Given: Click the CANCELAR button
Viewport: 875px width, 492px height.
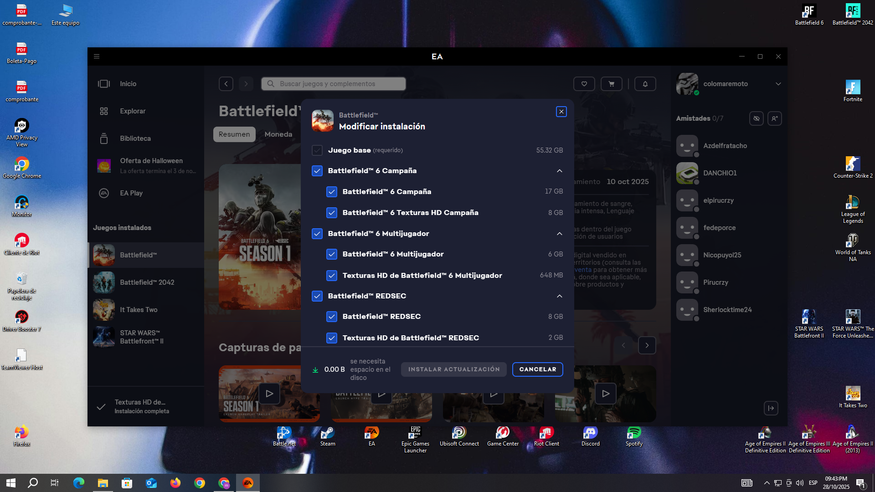Looking at the screenshot, I should click(537, 369).
